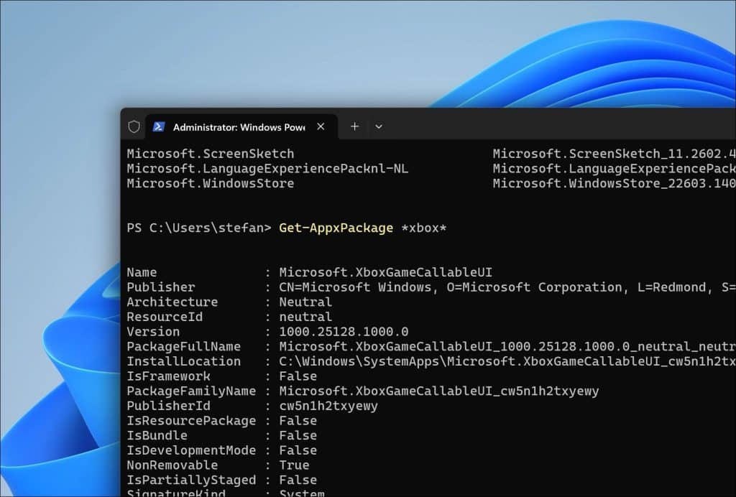This screenshot has height=497, width=736.
Task: Click the Version property label
Action: point(153,332)
